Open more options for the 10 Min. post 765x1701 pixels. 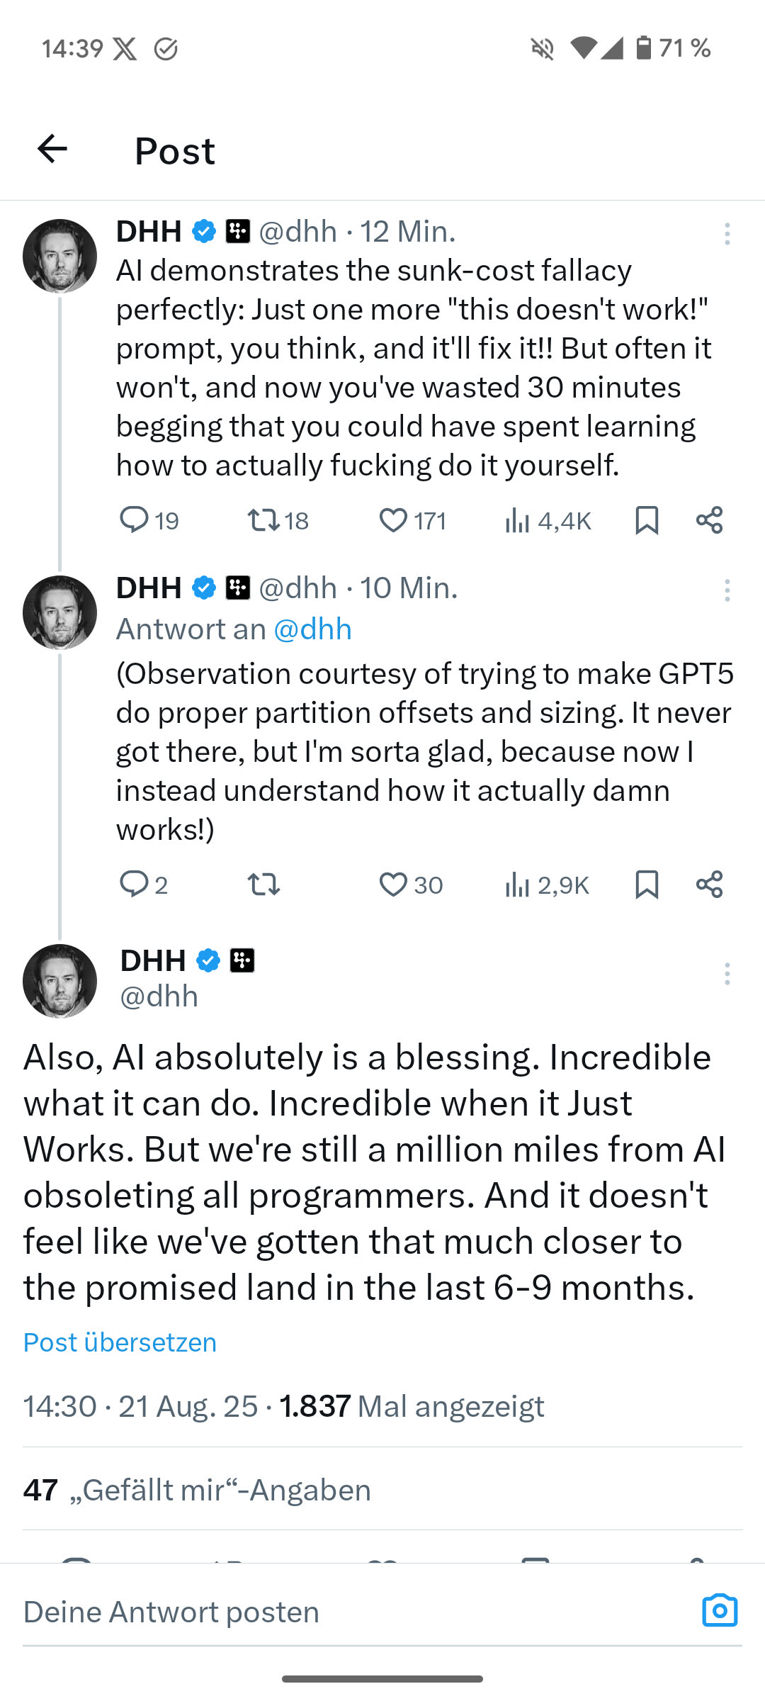tap(727, 590)
